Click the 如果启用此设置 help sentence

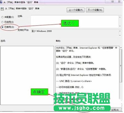point(73,57)
